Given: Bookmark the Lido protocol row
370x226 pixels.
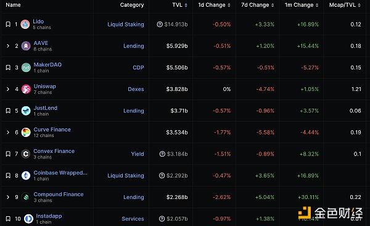Looking at the screenshot, I should click(x=8, y=24).
